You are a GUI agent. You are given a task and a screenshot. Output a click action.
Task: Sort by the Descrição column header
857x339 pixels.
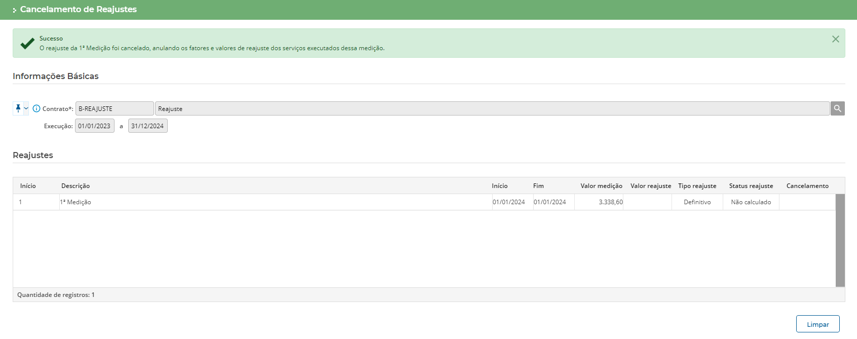[76, 186]
